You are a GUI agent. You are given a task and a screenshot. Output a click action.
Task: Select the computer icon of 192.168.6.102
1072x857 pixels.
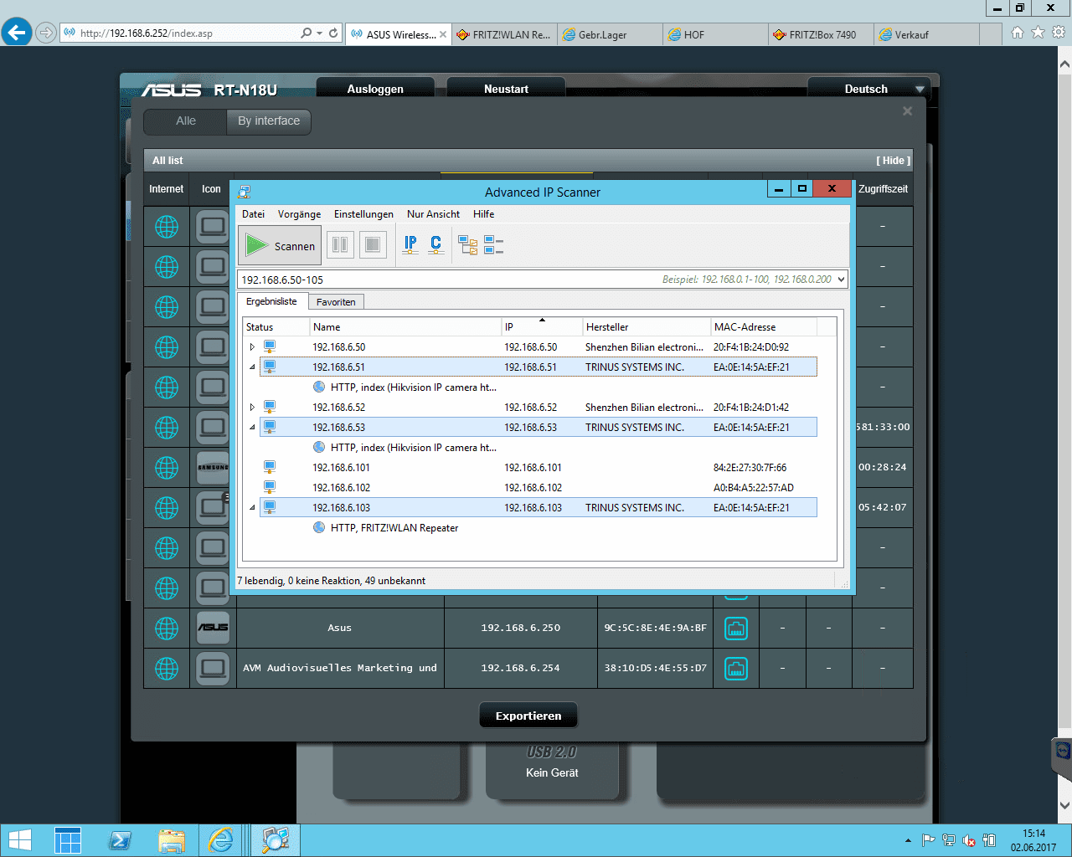270,487
